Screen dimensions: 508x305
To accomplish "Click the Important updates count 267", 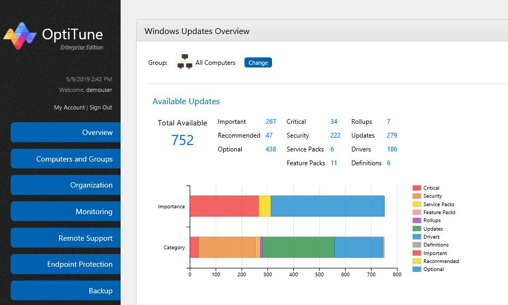I will coord(270,122).
